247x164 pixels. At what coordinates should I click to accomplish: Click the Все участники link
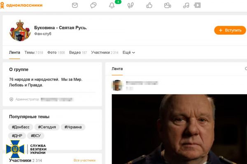click(x=84, y=160)
